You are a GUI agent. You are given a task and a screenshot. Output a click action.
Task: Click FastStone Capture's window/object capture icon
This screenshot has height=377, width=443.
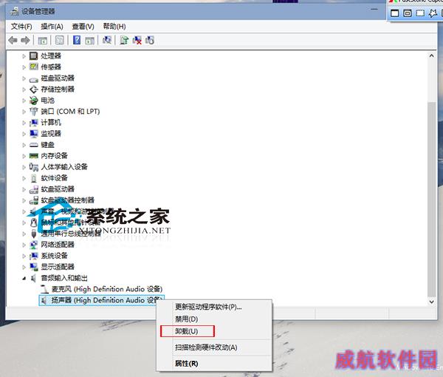pyautogui.click(x=408, y=13)
